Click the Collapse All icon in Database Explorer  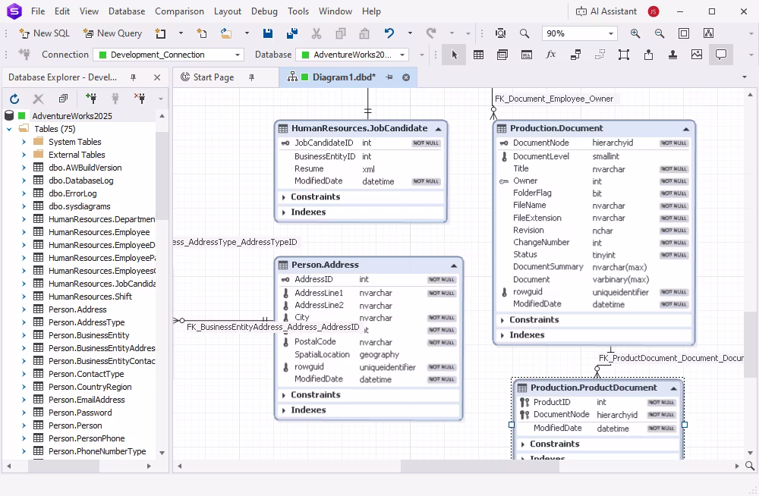pos(63,99)
